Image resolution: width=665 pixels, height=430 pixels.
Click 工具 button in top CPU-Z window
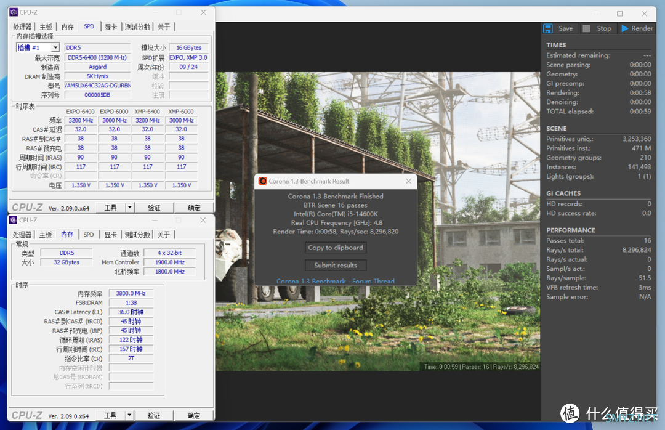pyautogui.click(x=111, y=207)
